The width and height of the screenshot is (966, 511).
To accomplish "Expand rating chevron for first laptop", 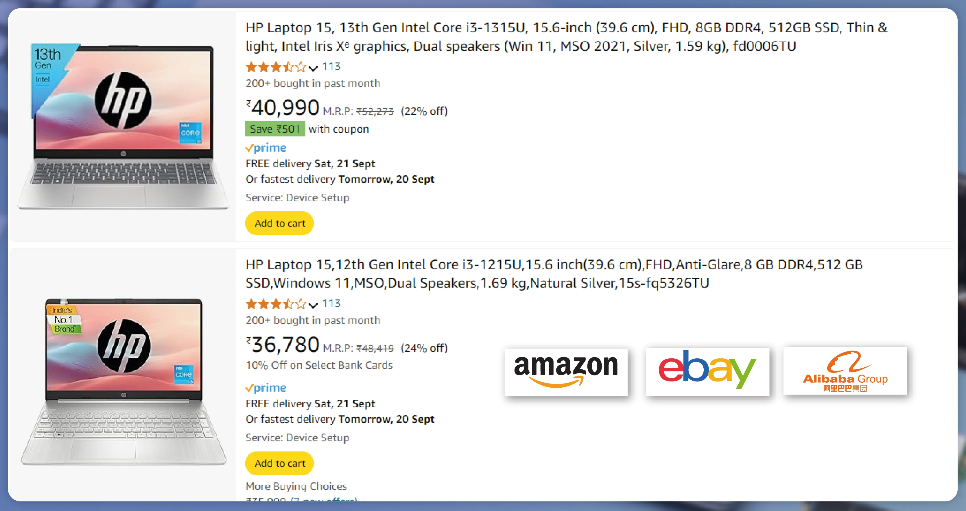I will coord(313,68).
